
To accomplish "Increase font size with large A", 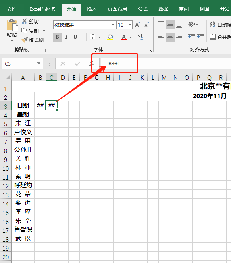I will (x=137, y=25).
